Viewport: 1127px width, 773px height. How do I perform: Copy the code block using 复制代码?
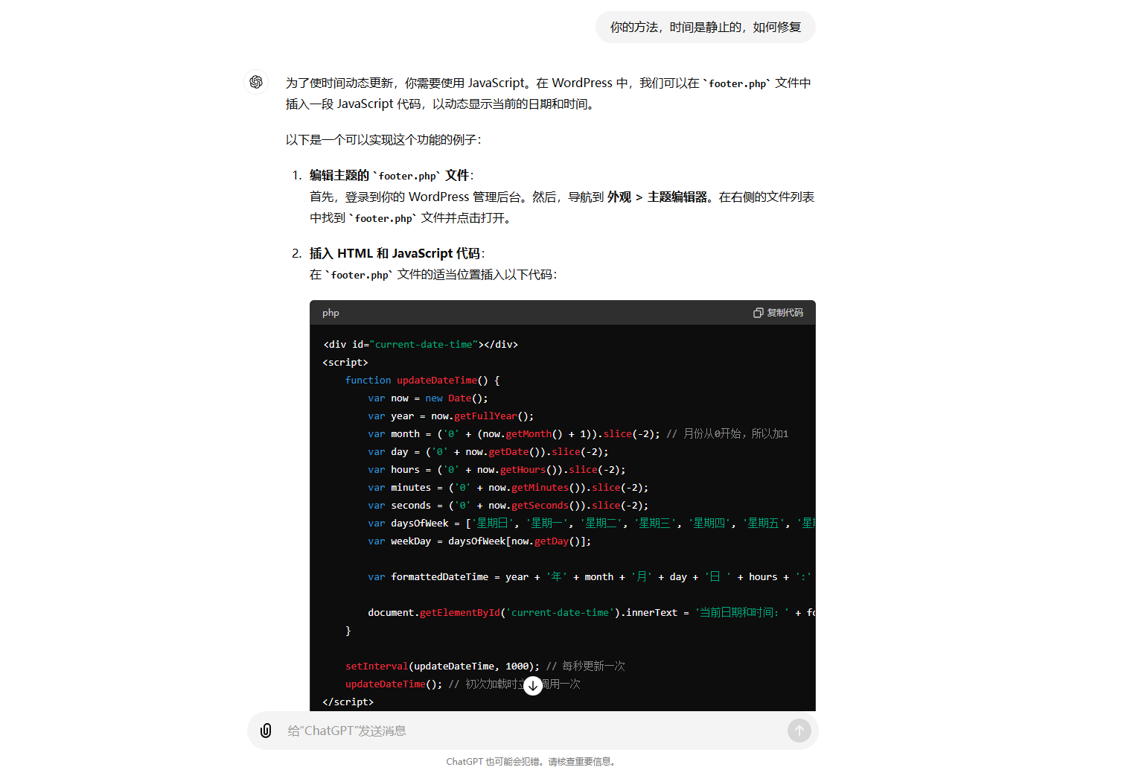778,313
